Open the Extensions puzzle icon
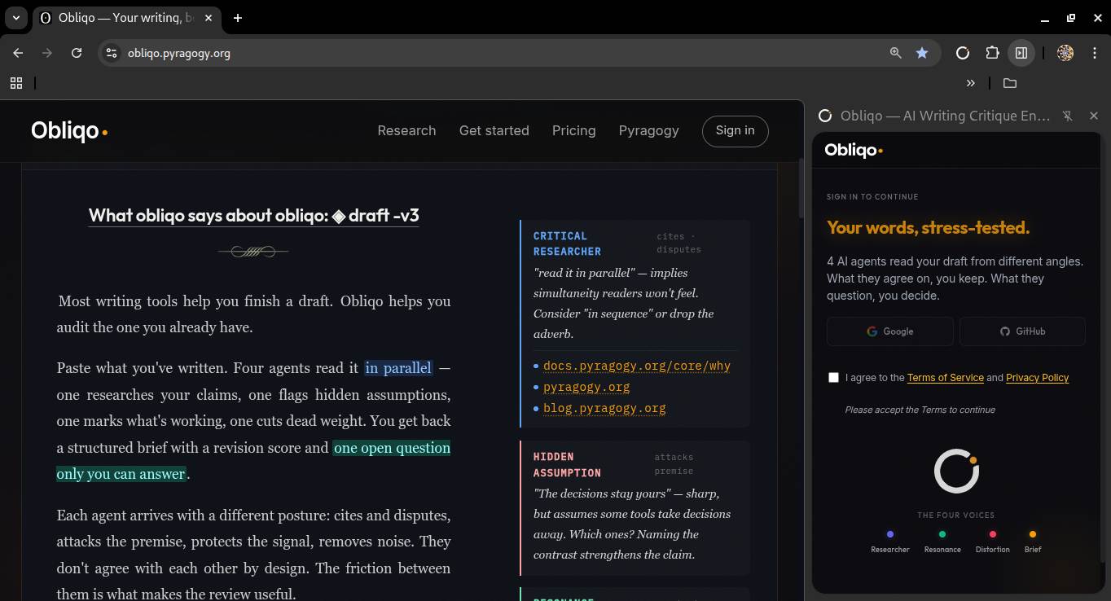 click(992, 53)
